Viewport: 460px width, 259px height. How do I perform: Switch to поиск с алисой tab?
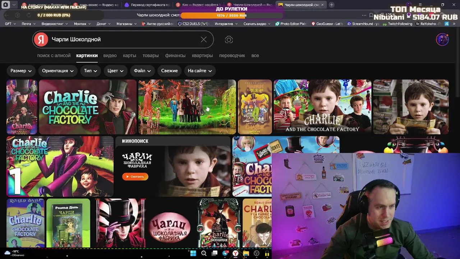(x=54, y=56)
